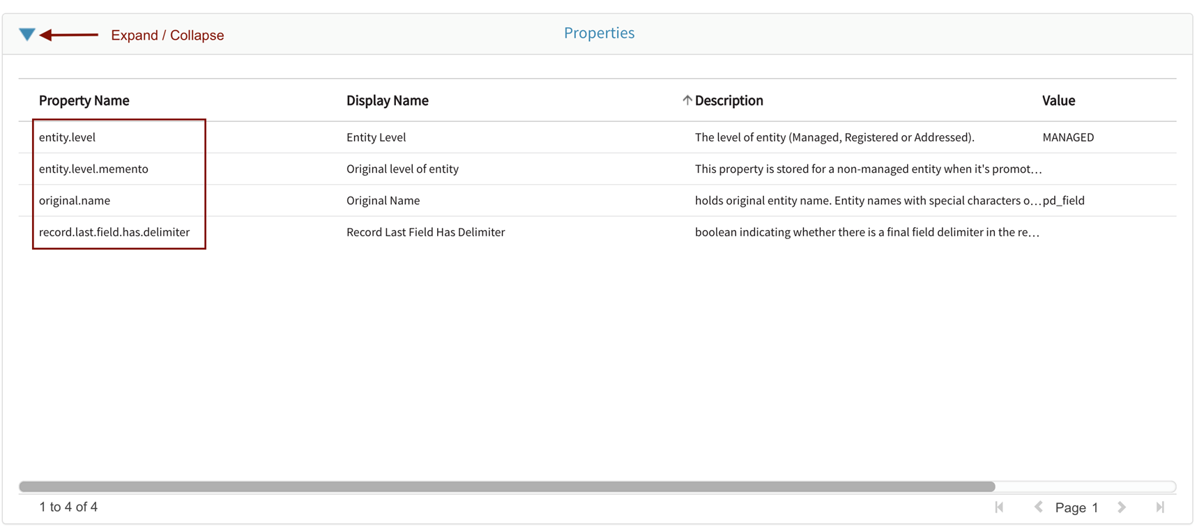Select the original.name property row
This screenshot has height=529, width=1197.
coord(75,201)
